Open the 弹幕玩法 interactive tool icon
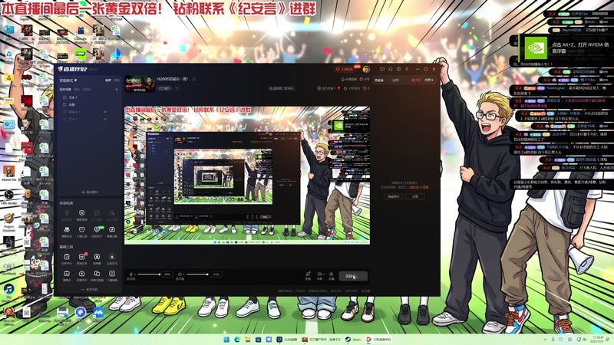The width and height of the screenshot is (614, 345). (x=67, y=231)
